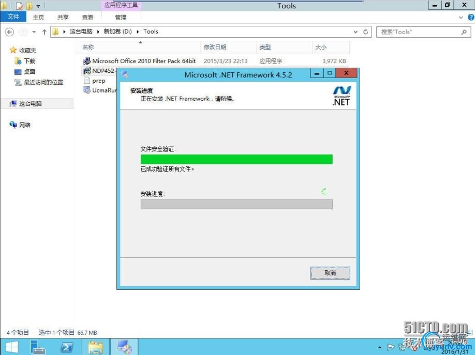Open Explorer help with the question mark icon
475x355 pixels.
pyautogui.click(x=471, y=18)
